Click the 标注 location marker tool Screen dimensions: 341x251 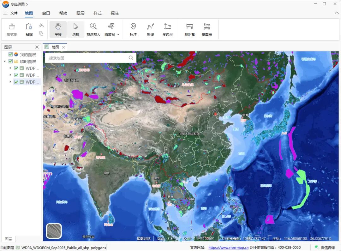(x=133, y=29)
